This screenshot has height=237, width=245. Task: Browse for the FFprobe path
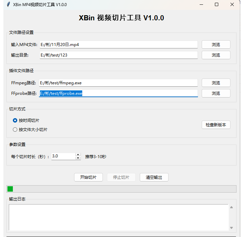tap(216, 93)
